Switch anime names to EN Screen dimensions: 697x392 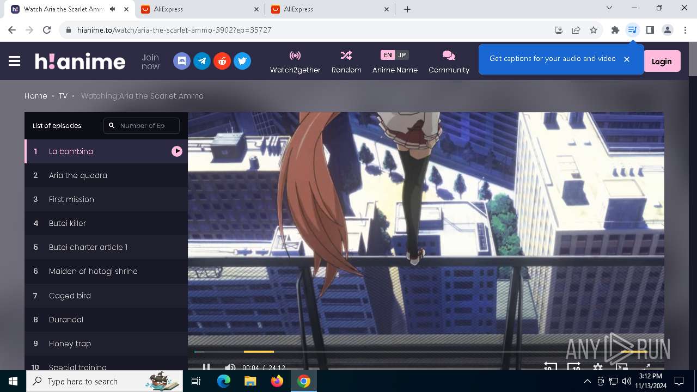tap(387, 55)
